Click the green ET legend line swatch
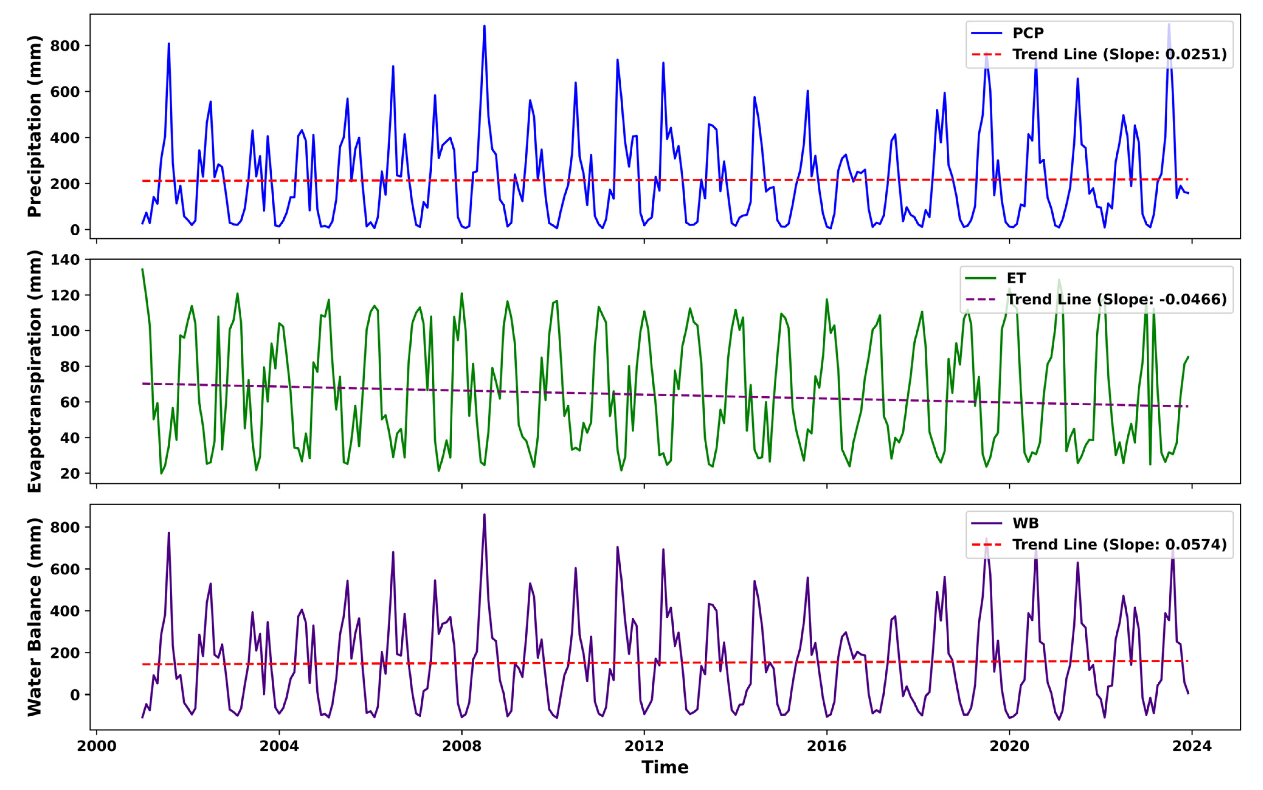 pos(981,278)
